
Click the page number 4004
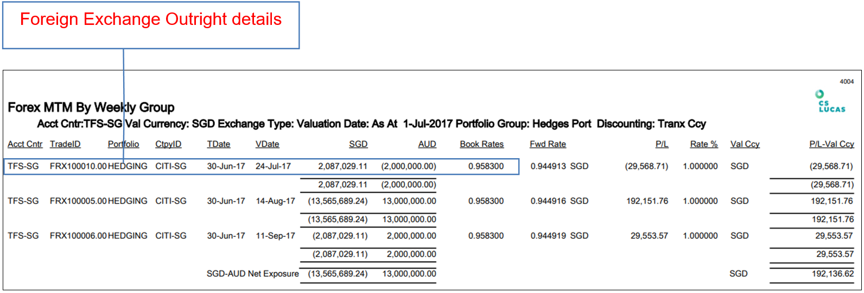pyautogui.click(x=847, y=82)
